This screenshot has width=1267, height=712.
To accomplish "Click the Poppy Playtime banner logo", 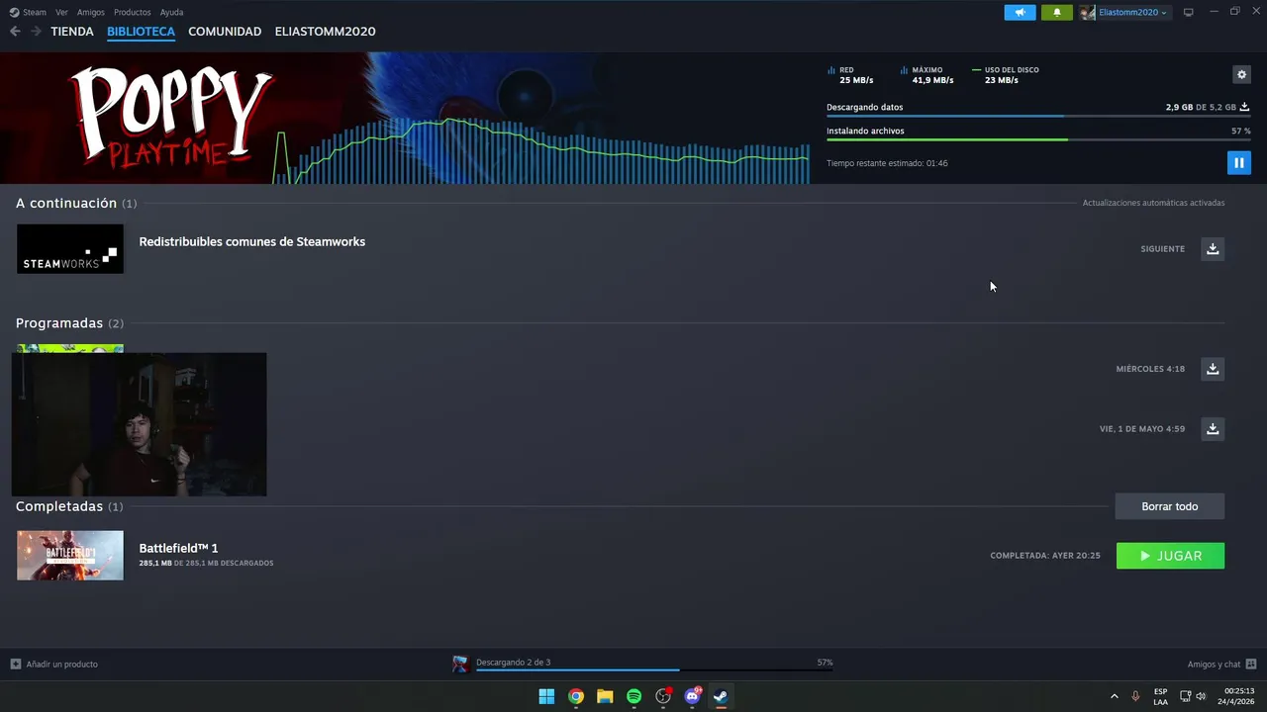I will [170, 117].
